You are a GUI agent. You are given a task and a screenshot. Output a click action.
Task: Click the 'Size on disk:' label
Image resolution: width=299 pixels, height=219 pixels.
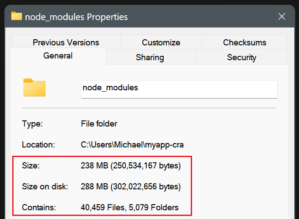tap(45, 186)
